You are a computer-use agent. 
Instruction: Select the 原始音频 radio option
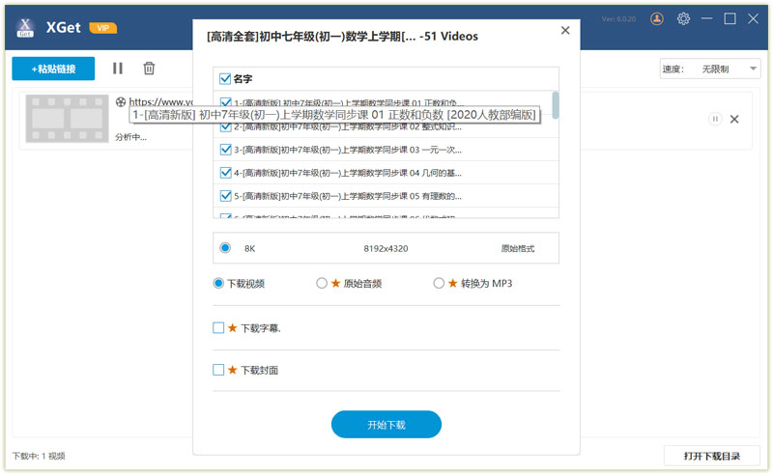coord(322,284)
